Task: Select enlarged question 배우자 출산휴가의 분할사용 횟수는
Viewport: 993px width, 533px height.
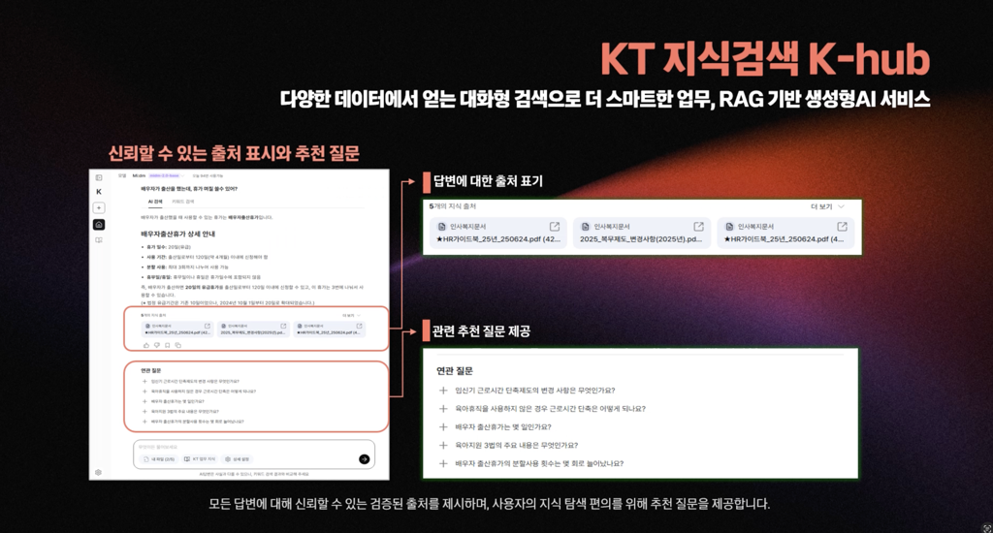Action: pyautogui.click(x=539, y=464)
